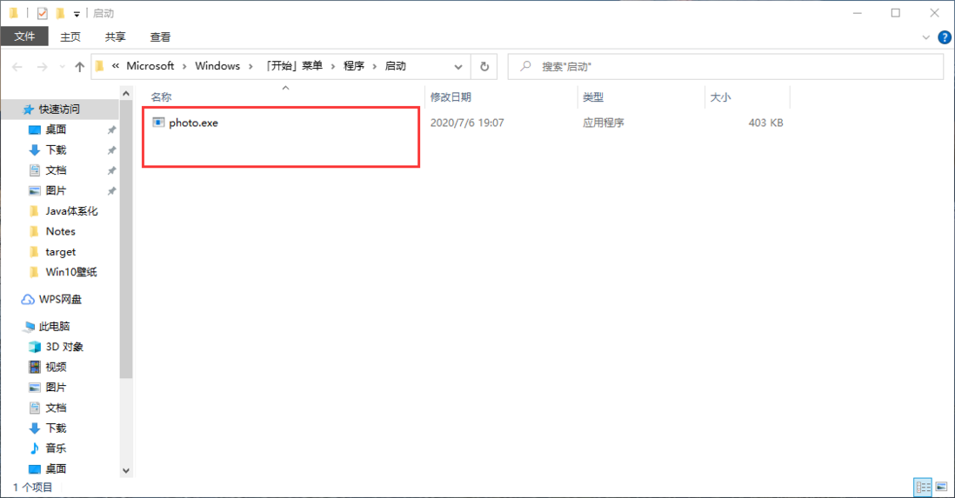
Task: Click the 2020/7/6 19:07 date cell
Action: point(467,123)
